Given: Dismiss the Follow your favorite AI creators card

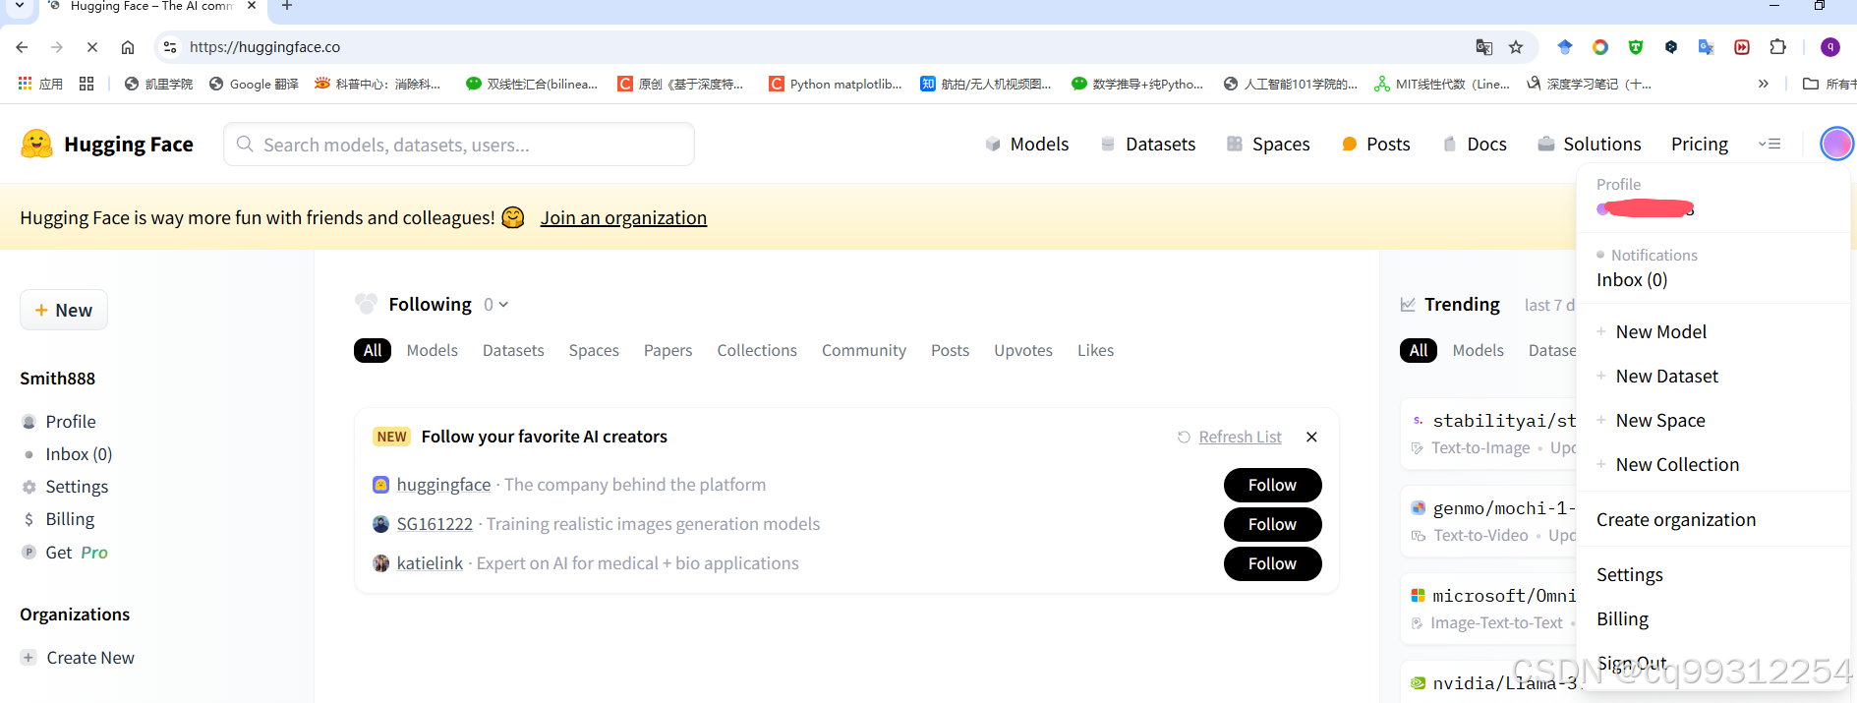Looking at the screenshot, I should (x=1311, y=437).
